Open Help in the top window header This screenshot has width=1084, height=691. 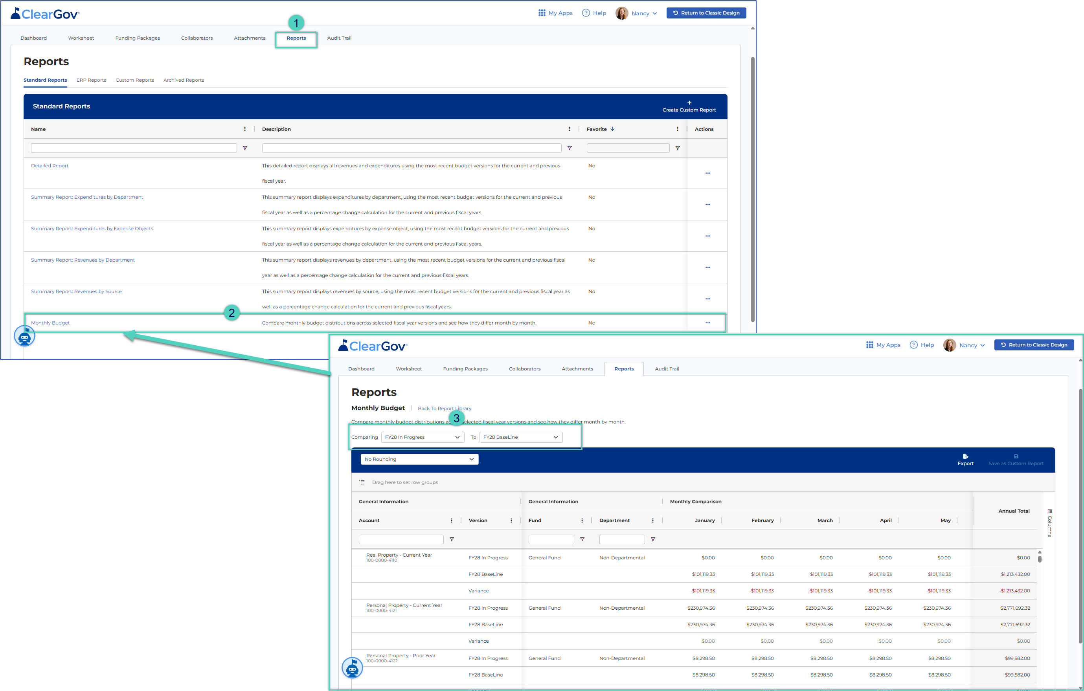pos(594,13)
